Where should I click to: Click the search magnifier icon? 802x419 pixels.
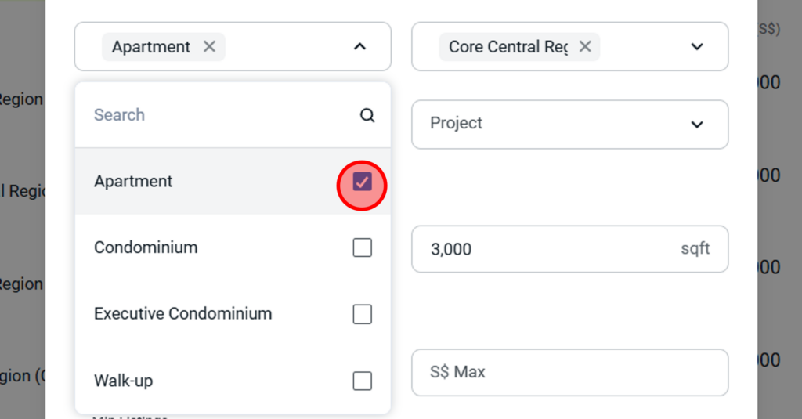(x=367, y=115)
